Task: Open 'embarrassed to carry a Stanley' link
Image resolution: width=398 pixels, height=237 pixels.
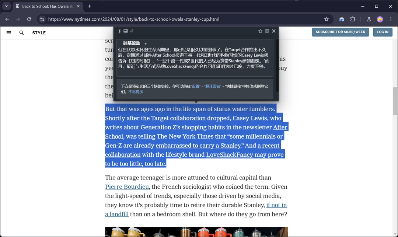Action: pos(198,145)
